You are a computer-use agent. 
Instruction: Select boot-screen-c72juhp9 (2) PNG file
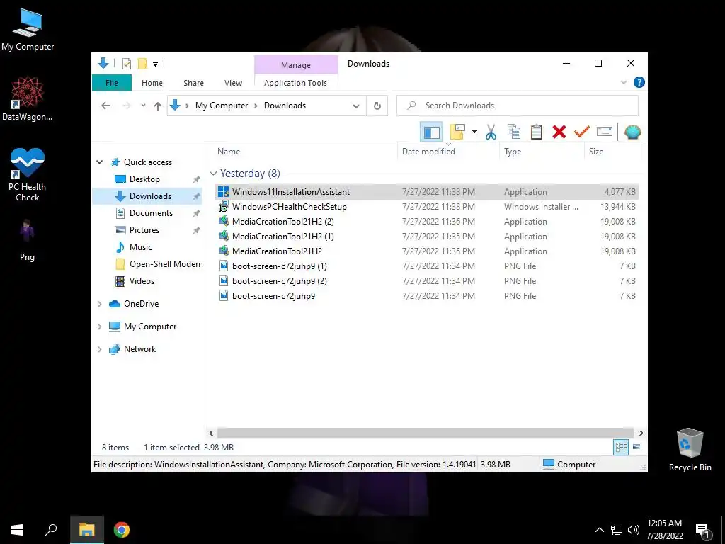(x=427, y=280)
